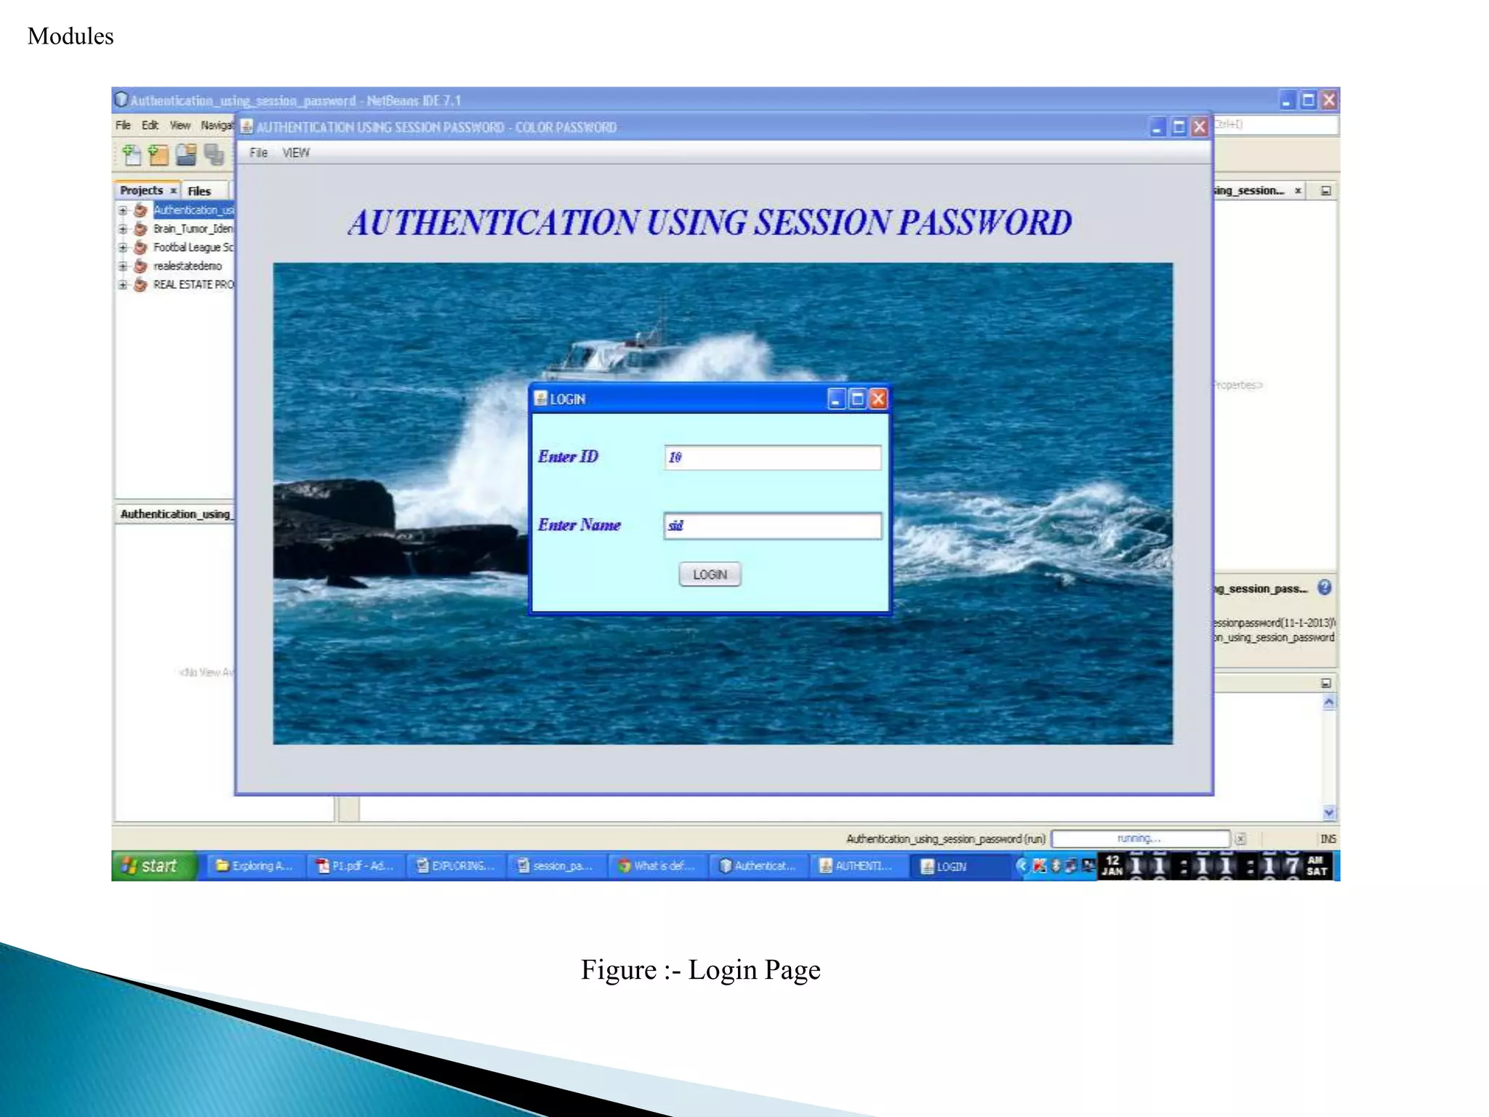Click the New Project toolbar icon
Viewport: 1489px width, 1117px height.
(x=158, y=154)
